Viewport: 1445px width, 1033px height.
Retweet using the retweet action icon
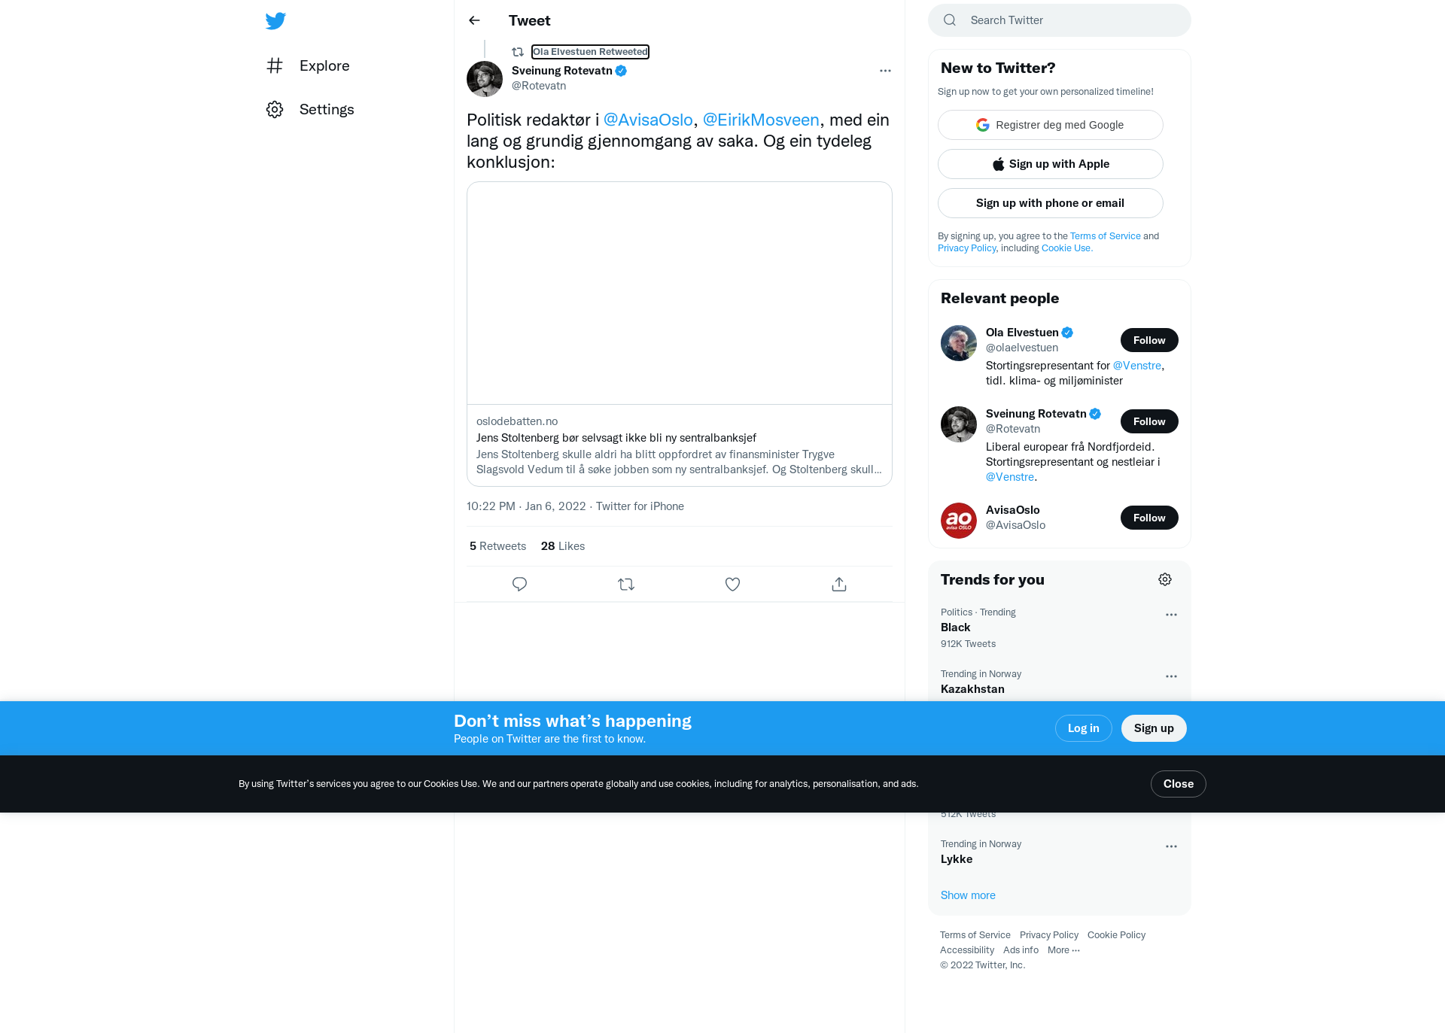click(x=626, y=584)
